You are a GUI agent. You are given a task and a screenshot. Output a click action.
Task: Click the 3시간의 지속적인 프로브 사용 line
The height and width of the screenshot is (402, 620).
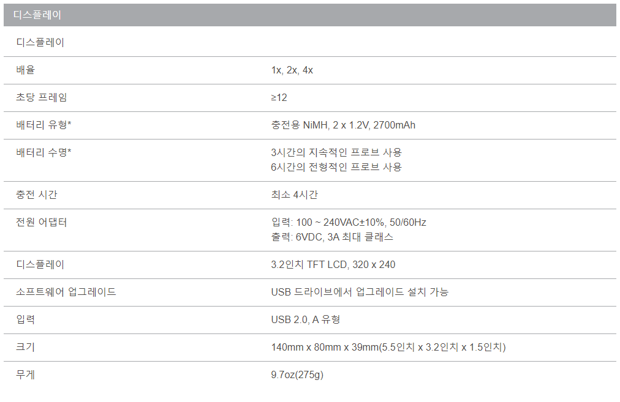pyautogui.click(x=336, y=152)
